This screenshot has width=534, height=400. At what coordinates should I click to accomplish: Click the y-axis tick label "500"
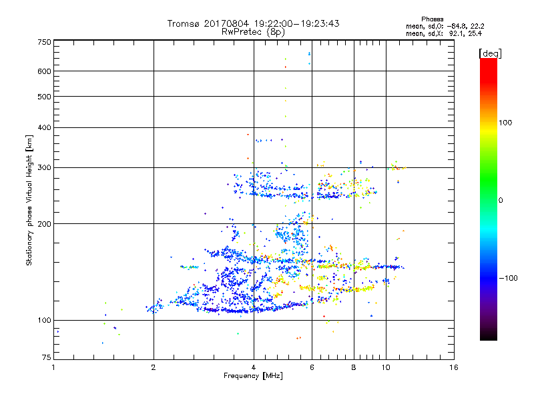(44, 97)
